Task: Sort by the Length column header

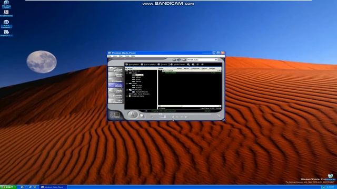Action: coord(212,69)
